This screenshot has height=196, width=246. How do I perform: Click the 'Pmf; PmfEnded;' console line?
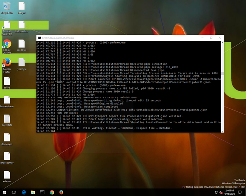(x=57, y=113)
